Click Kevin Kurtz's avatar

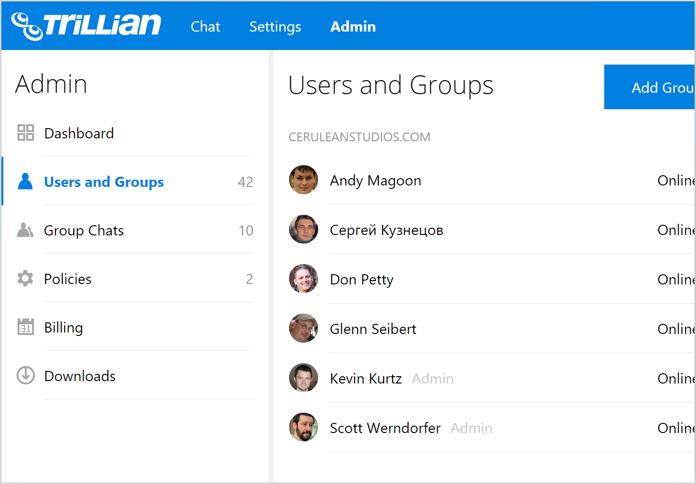point(304,378)
